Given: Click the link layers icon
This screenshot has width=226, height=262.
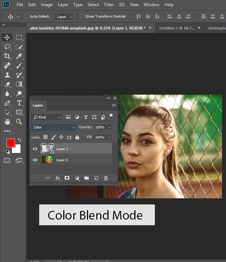Looking at the screenshot, I should [48, 178].
